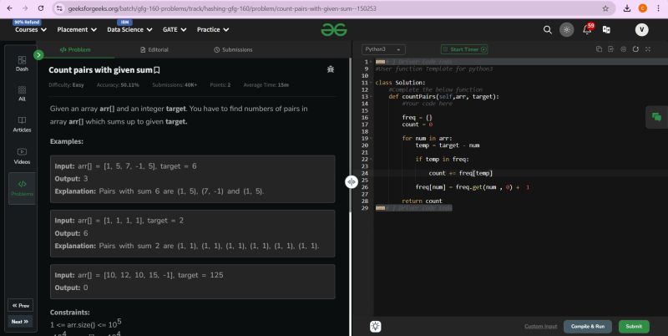Fold the for loop at line 19
Viewport: 668px width, 336px height.
pyautogui.click(x=372, y=139)
